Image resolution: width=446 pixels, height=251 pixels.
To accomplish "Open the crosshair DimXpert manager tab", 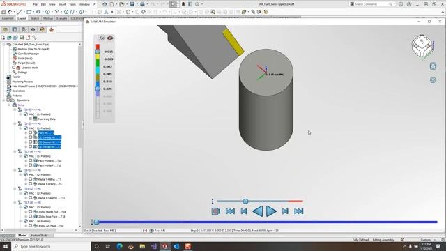I will click(33, 29).
